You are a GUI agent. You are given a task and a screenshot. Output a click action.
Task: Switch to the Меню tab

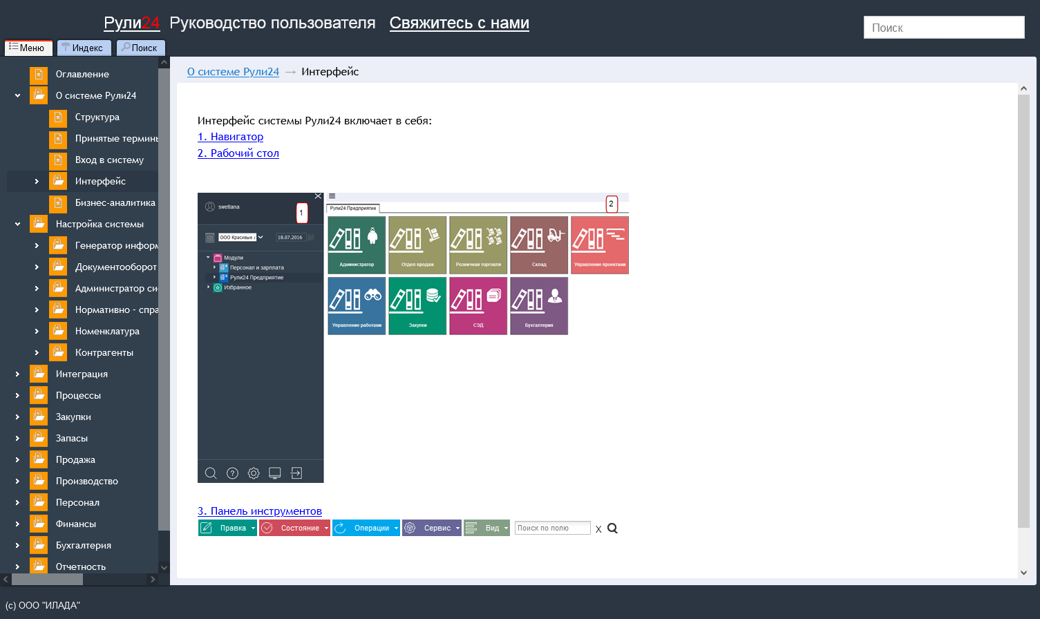(x=28, y=48)
